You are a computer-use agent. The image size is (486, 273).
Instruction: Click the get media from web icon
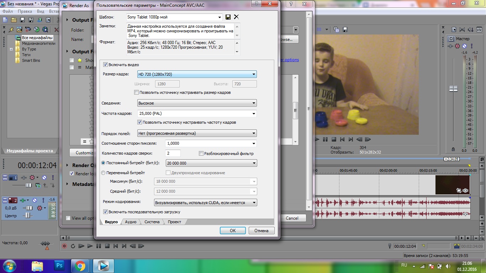pyautogui.click(x=45, y=30)
